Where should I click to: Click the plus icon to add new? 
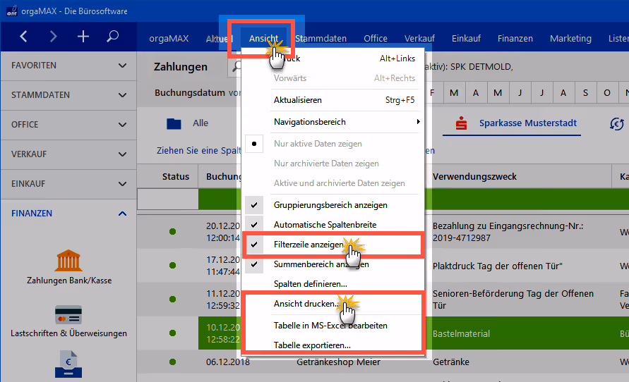click(83, 37)
